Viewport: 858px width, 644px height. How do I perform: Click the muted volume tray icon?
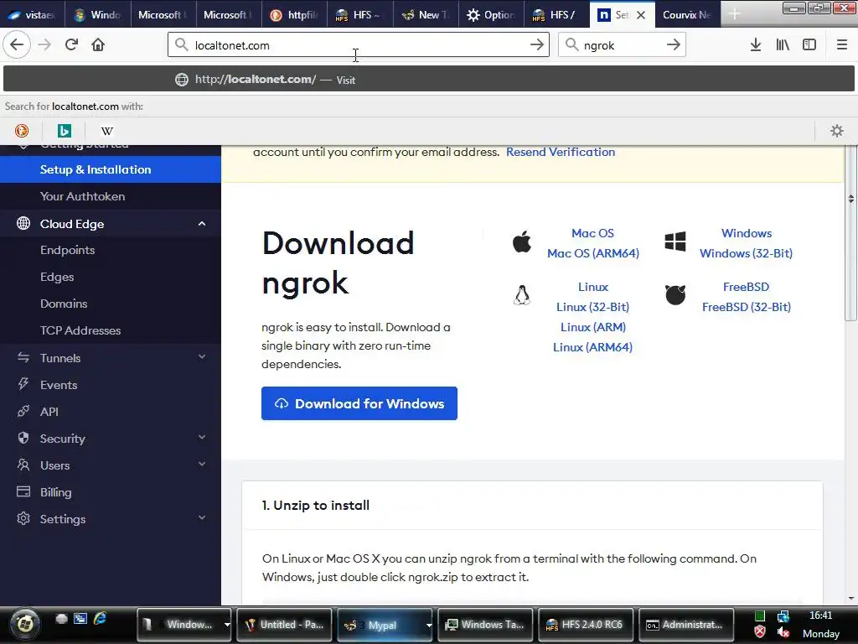(783, 632)
